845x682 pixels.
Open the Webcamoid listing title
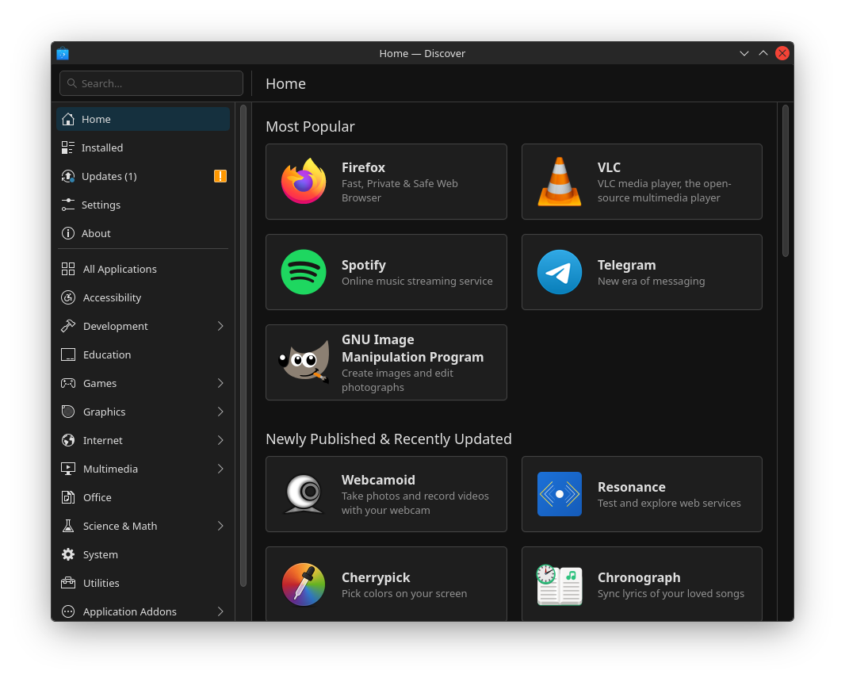coord(378,480)
